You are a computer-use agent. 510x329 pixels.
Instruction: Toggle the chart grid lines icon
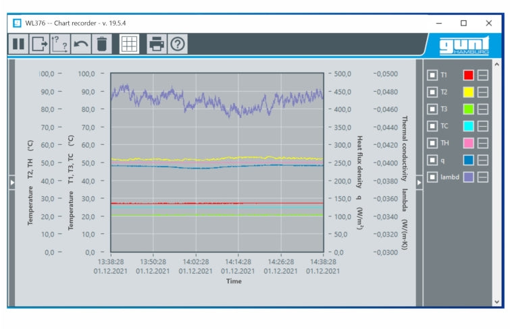point(129,44)
